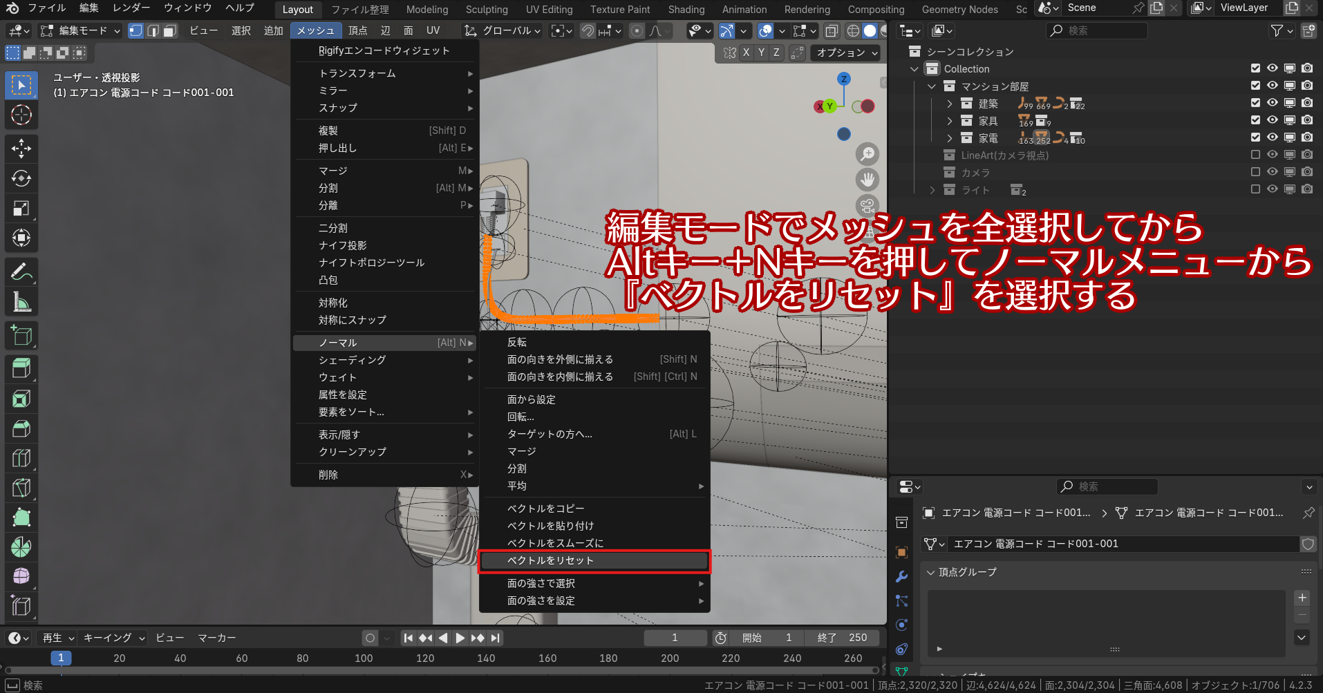
Task: Enable the ライト collection checkbox
Action: tap(1255, 189)
